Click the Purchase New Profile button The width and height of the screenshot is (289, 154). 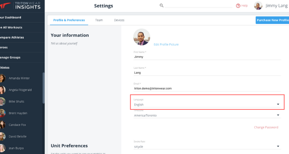pos(272,20)
